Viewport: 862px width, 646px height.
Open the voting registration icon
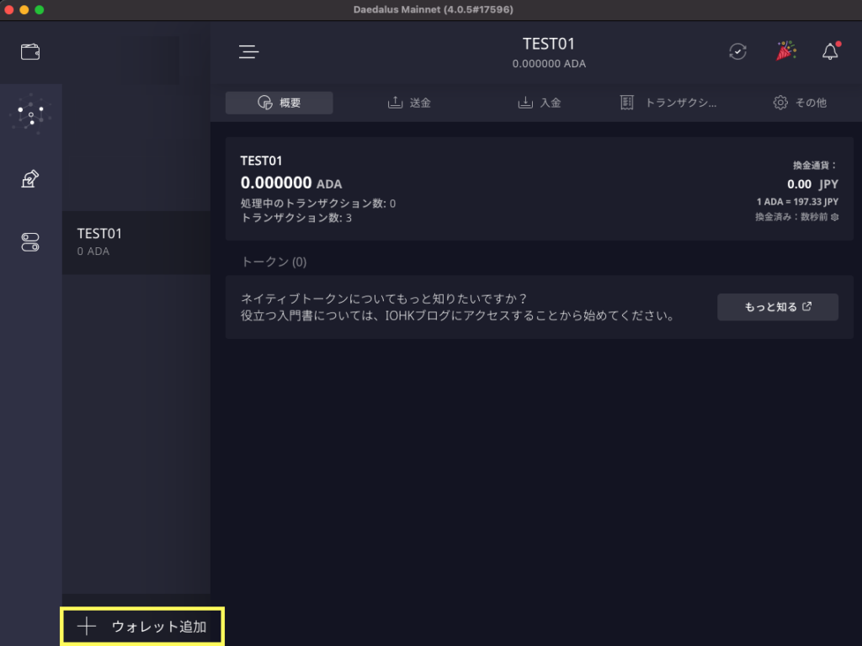30,178
